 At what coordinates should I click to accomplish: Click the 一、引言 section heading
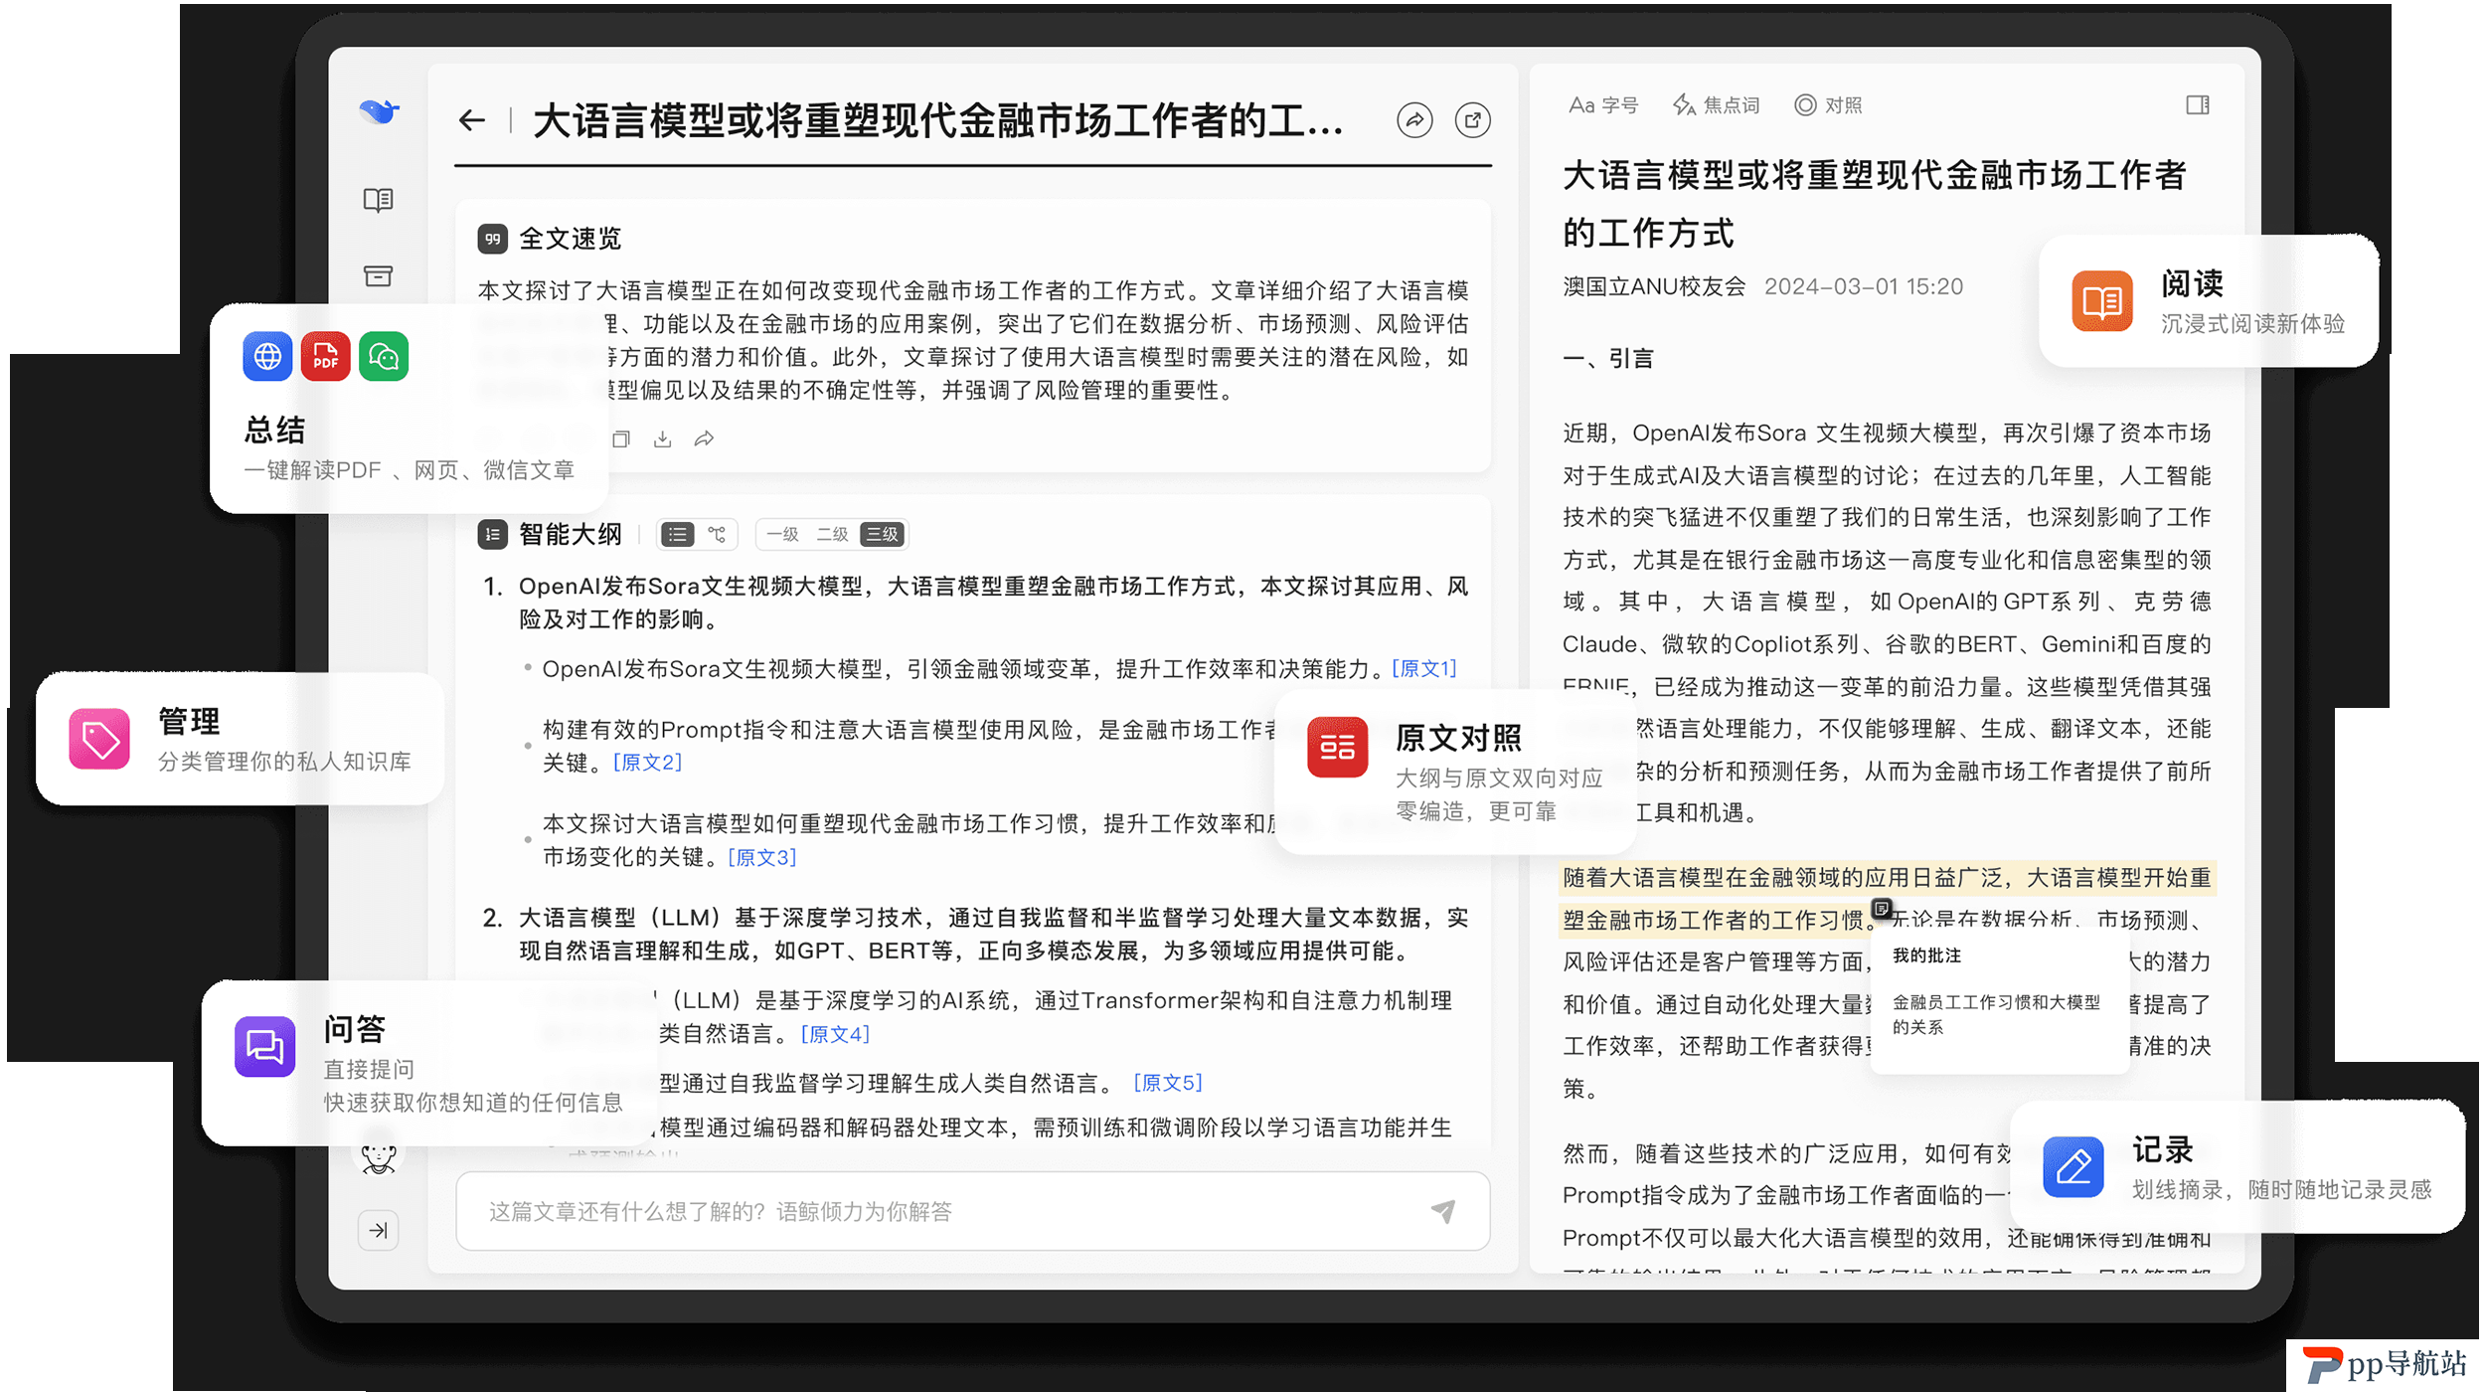[x=1607, y=359]
